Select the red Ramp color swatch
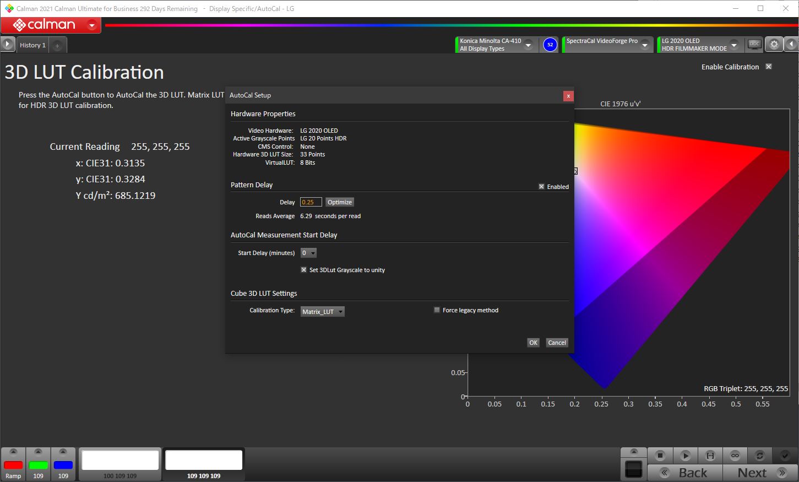This screenshot has height=482, width=799. pos(13,465)
